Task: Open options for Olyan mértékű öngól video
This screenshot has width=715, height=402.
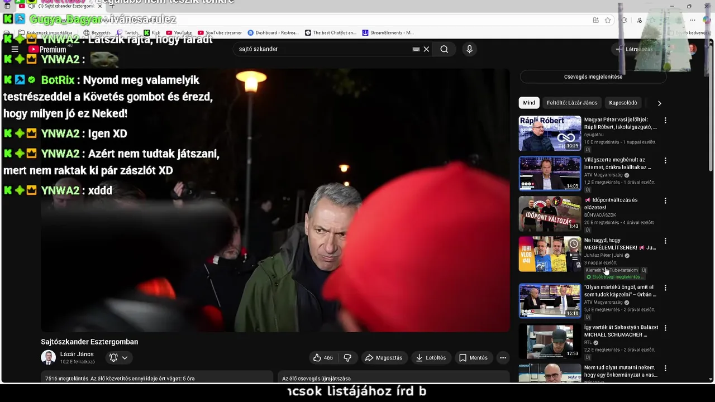Action: (665, 288)
